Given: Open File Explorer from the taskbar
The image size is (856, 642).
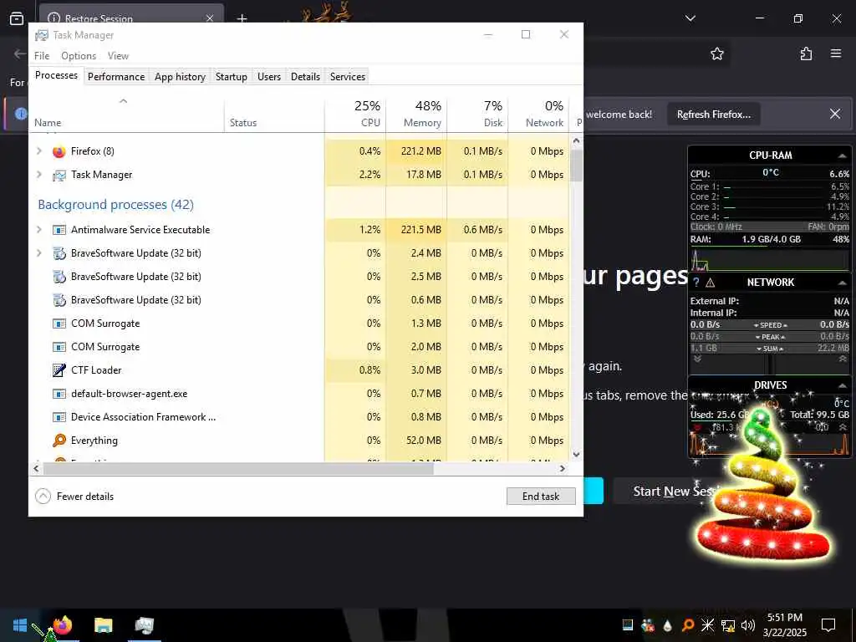Looking at the screenshot, I should 103,624.
